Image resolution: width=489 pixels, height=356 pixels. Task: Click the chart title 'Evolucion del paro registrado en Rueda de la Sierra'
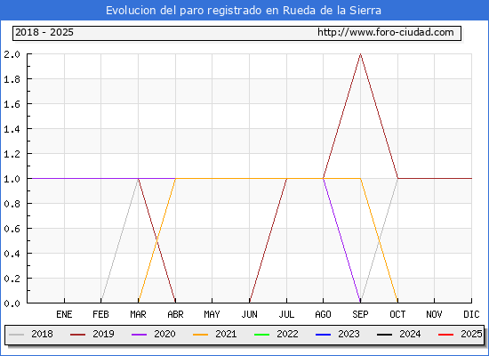click(x=244, y=11)
